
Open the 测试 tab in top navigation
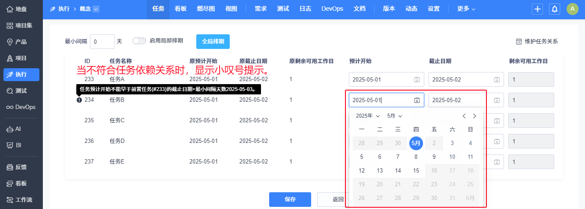[283, 9]
